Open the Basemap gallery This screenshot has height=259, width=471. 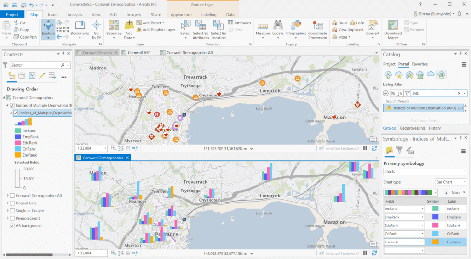tap(114, 29)
